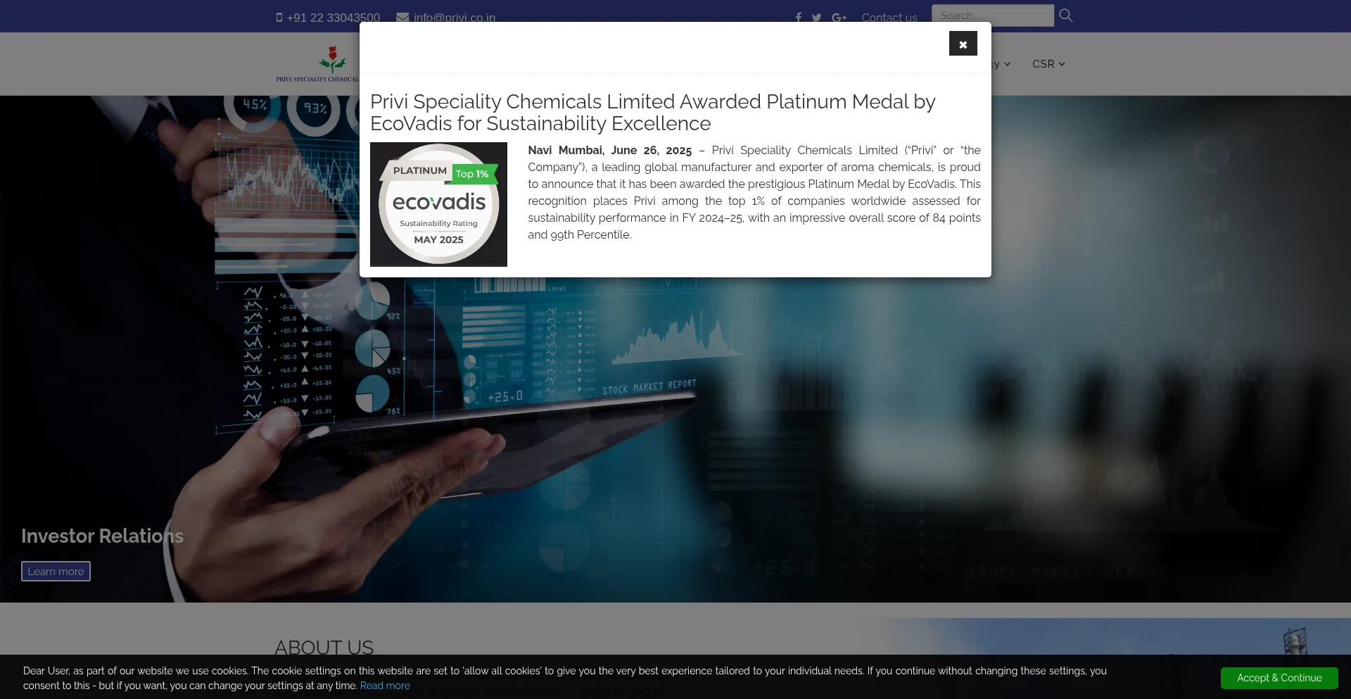Screen dimensions: 1351x699
Task: Click the Privi rose logo
Action: click(331, 61)
